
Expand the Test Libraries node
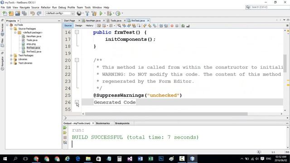[x=11, y=63]
